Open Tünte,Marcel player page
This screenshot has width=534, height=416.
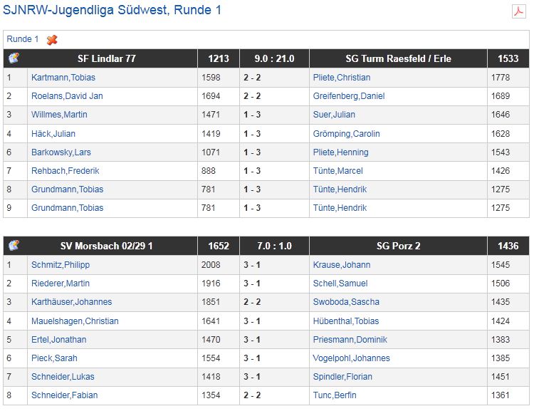(x=337, y=170)
